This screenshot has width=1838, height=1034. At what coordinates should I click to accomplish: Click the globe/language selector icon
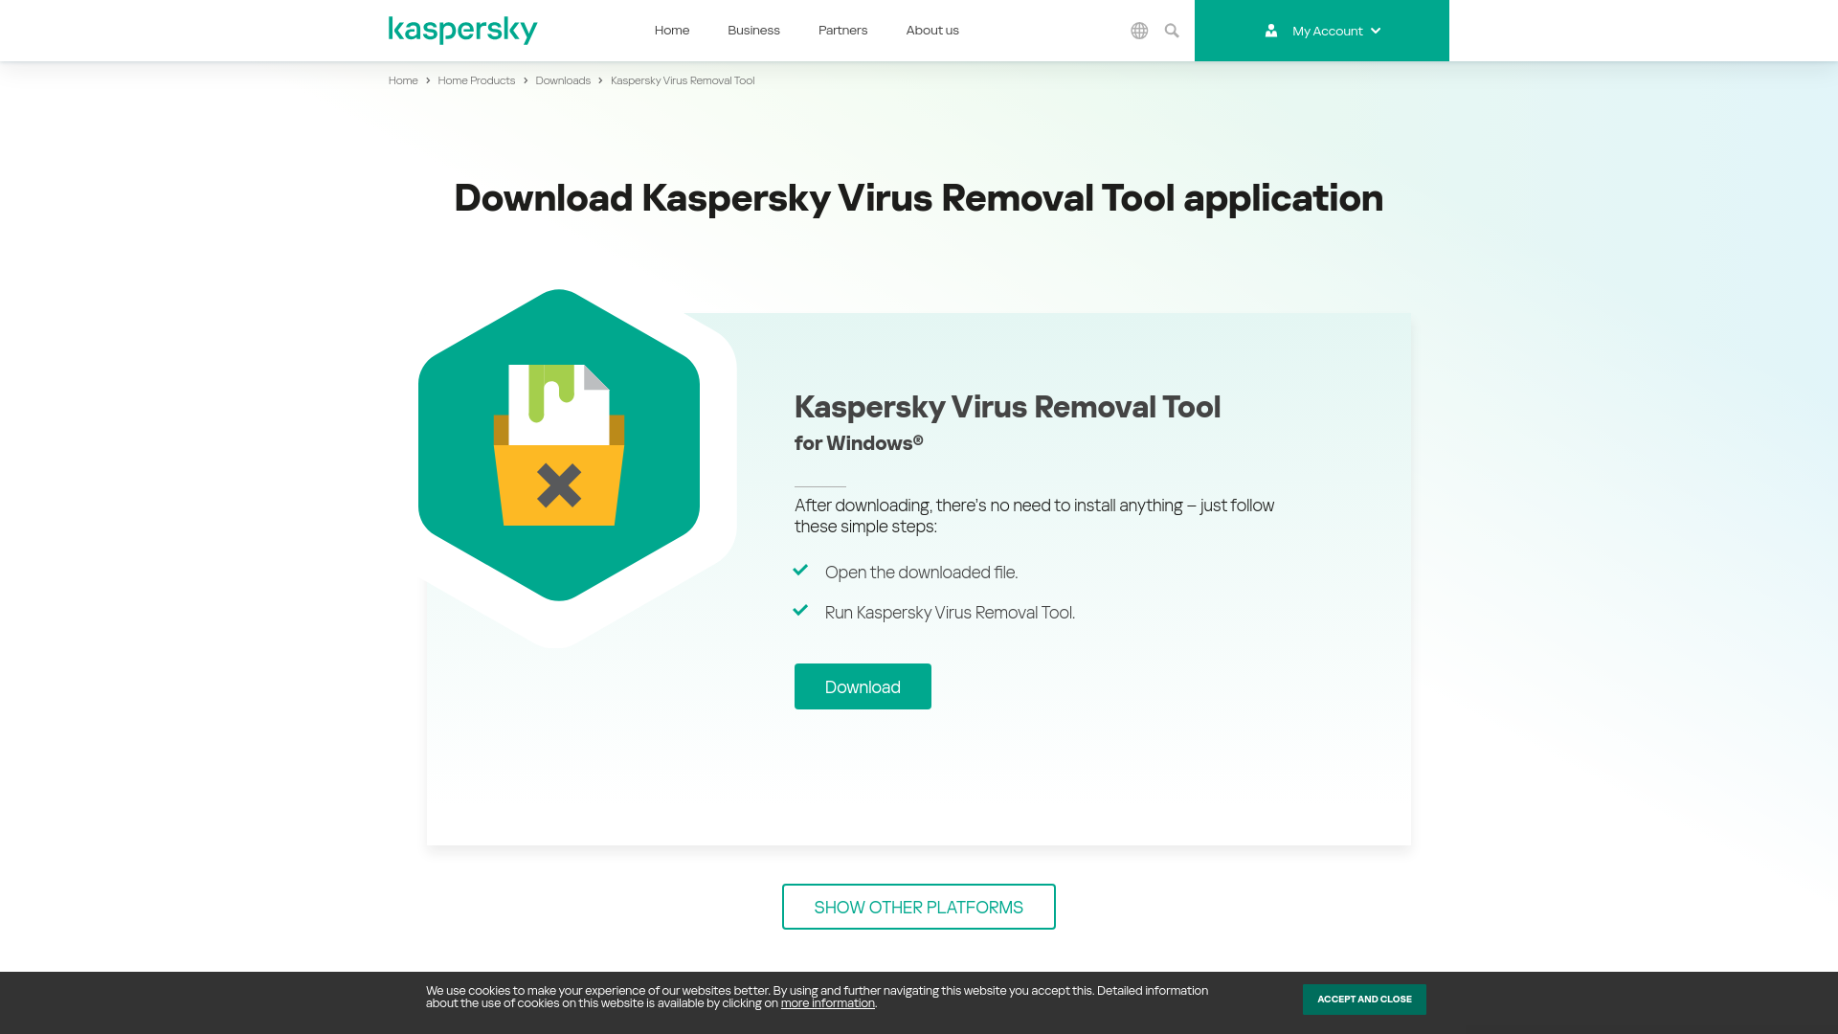1138,31
